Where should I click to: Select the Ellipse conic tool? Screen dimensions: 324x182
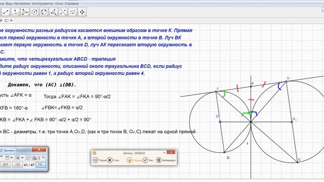(44, 12)
